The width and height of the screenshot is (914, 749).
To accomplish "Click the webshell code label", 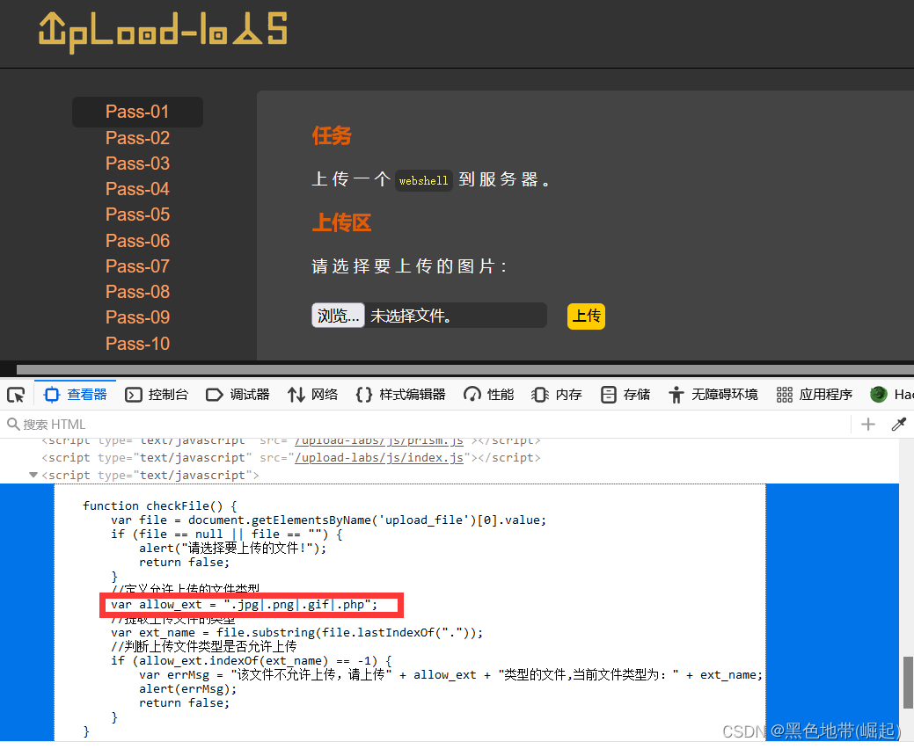I will click(x=424, y=180).
